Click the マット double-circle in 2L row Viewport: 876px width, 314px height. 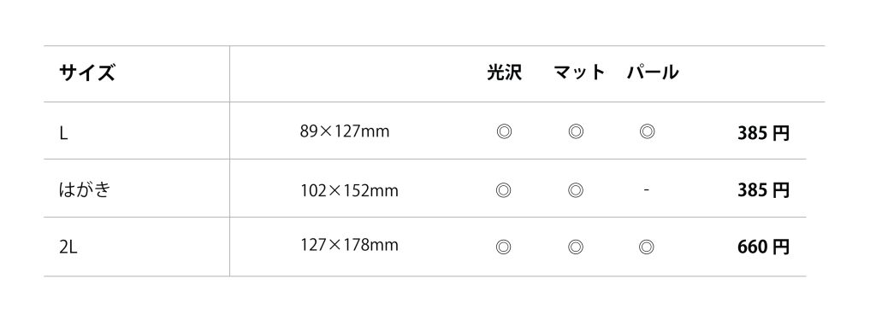tap(576, 247)
